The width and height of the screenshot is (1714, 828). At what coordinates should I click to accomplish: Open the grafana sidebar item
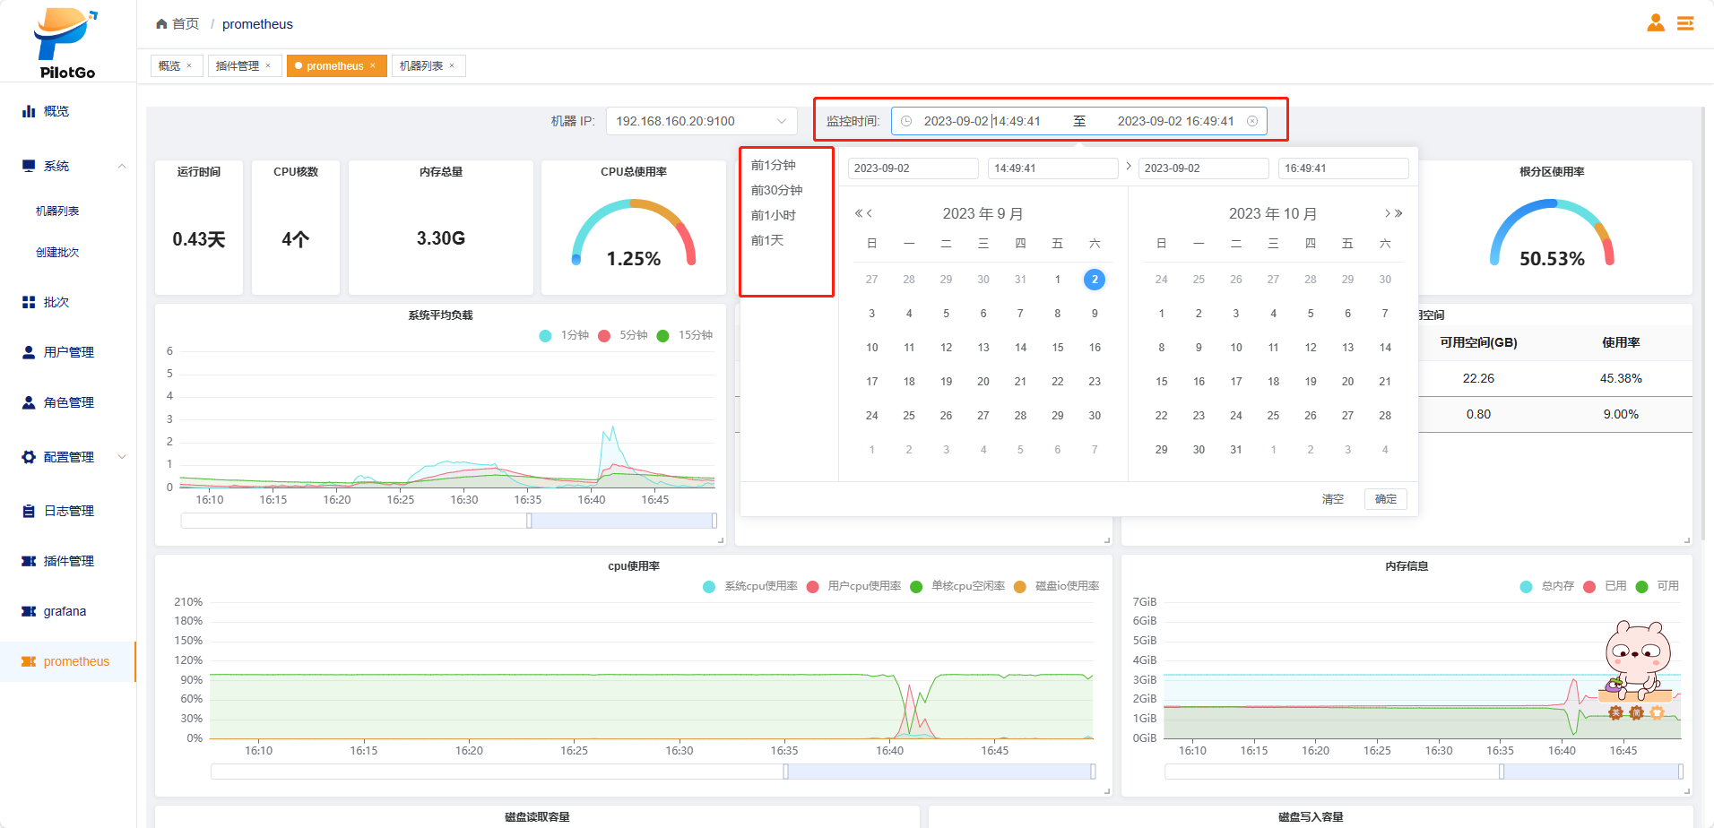click(x=65, y=611)
